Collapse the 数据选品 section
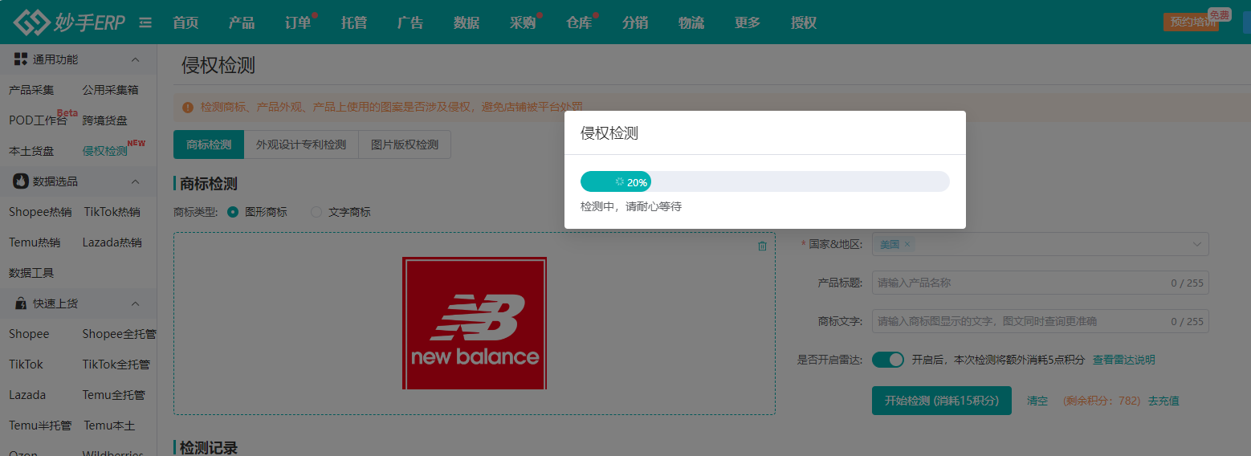This screenshot has width=1251, height=456. [135, 181]
